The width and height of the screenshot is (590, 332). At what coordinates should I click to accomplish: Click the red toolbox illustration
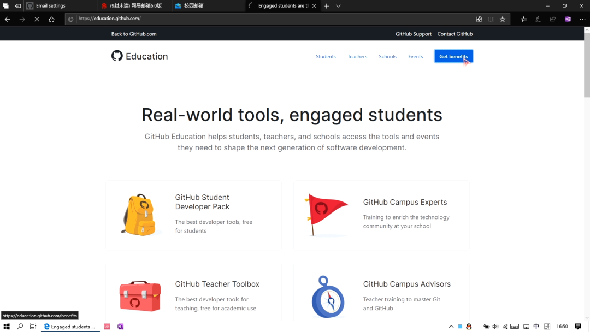pyautogui.click(x=140, y=297)
